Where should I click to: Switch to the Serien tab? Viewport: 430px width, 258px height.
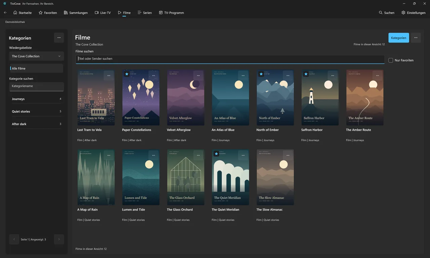point(144,13)
